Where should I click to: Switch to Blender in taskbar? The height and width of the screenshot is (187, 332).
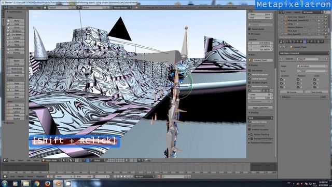pyautogui.click(x=58, y=183)
